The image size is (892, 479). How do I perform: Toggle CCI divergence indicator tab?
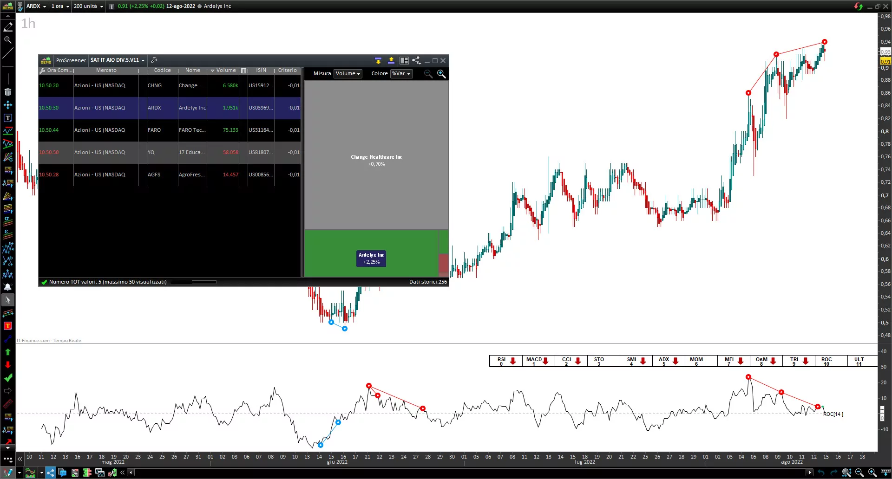tap(571, 361)
